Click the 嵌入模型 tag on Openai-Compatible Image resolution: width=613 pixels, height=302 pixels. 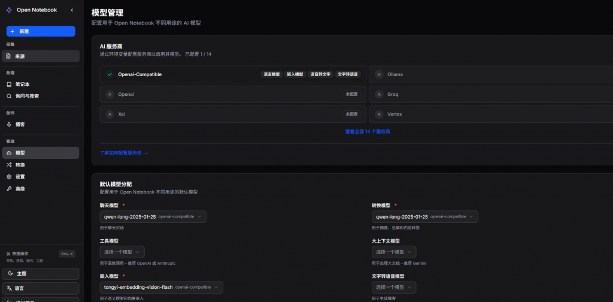pyautogui.click(x=295, y=74)
